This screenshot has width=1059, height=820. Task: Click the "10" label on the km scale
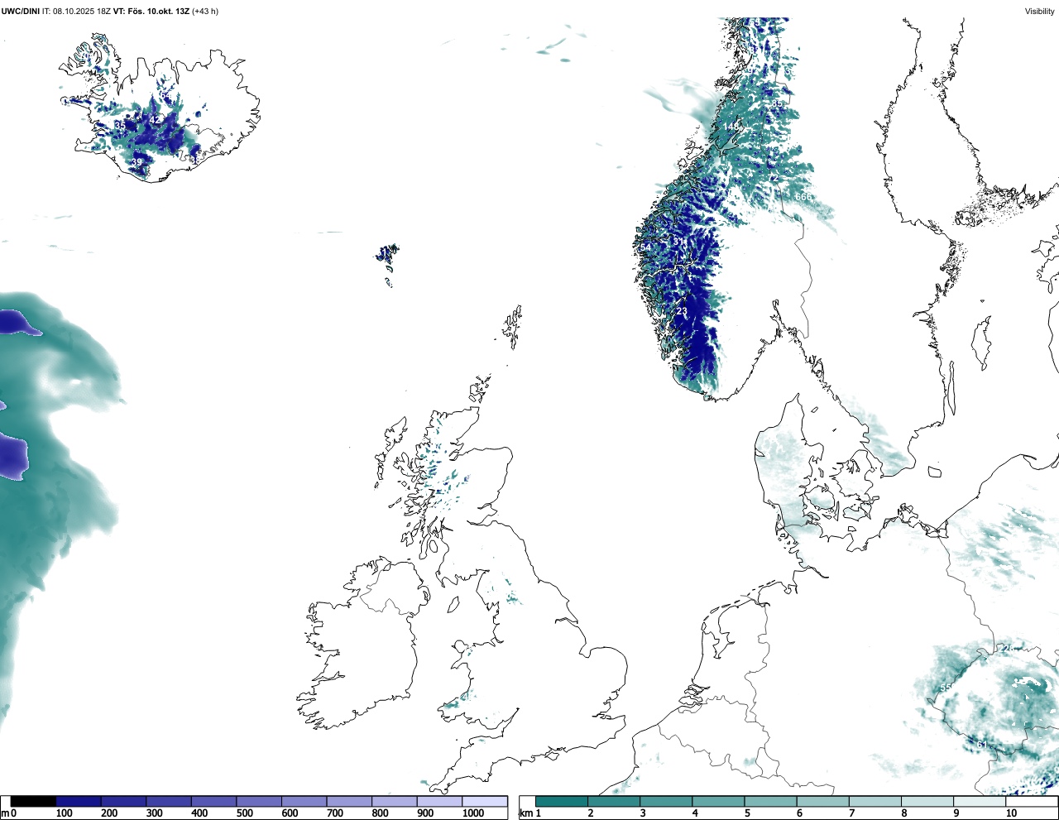[x=1011, y=813]
